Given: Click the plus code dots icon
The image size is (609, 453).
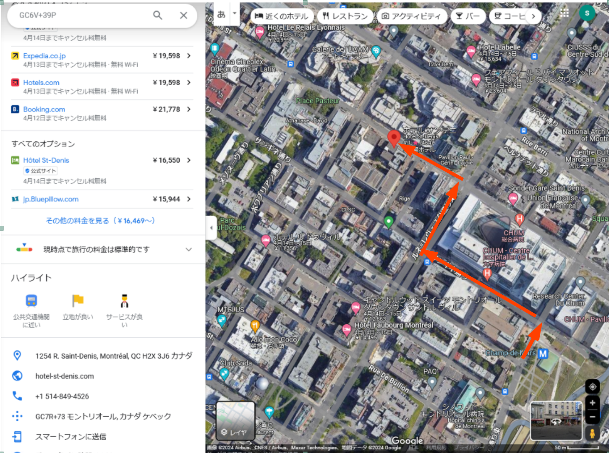Looking at the screenshot, I should (17, 416).
